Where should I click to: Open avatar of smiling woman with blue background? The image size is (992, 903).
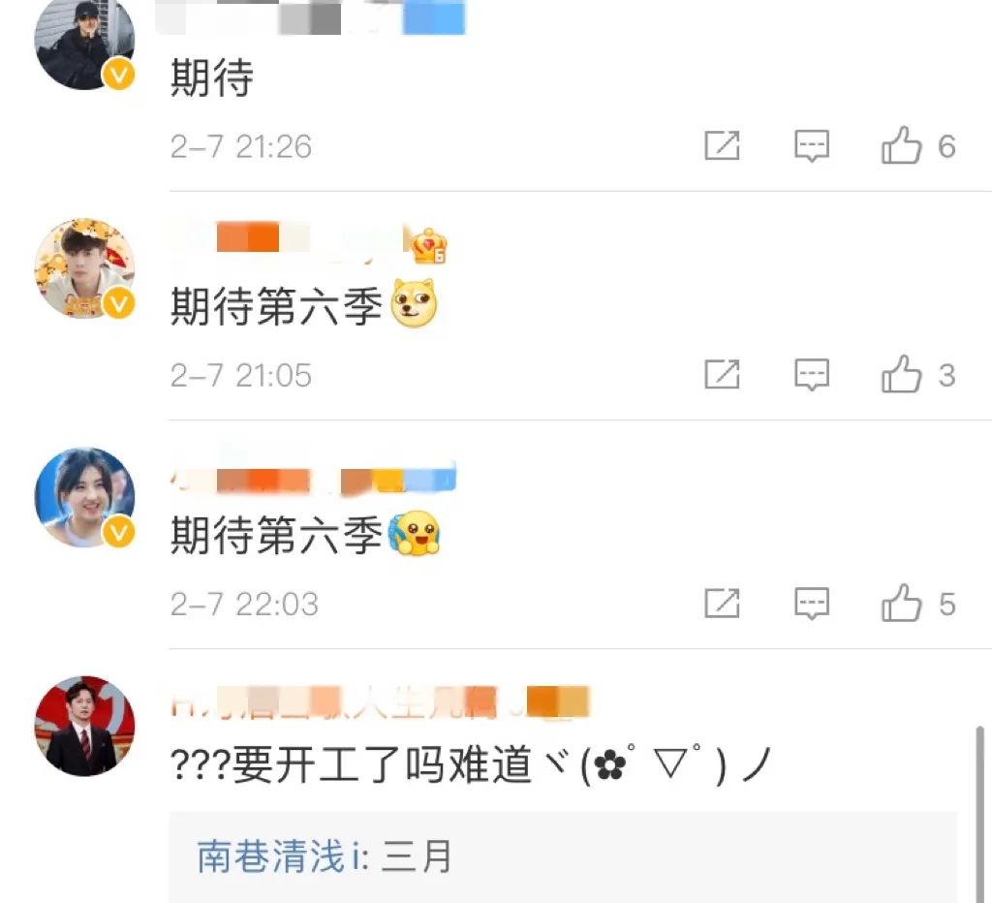(x=84, y=497)
